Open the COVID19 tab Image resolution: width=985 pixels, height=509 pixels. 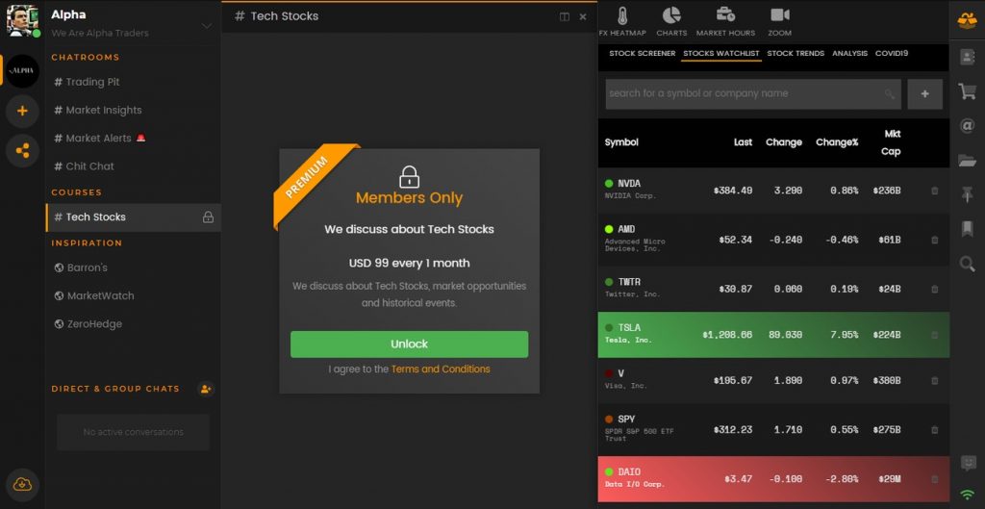(892, 54)
